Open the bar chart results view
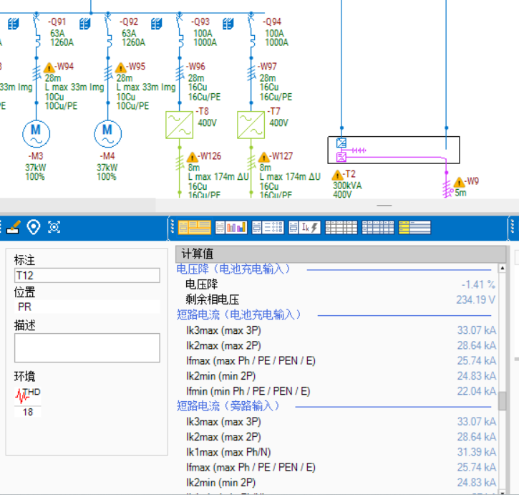The height and width of the screenshot is (495, 519). click(x=231, y=227)
